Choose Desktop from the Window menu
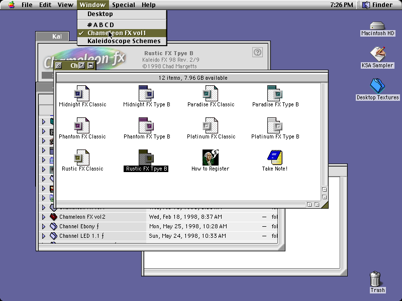 point(122,14)
